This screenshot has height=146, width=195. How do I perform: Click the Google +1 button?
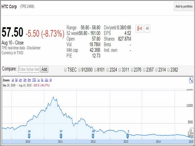pyautogui.click(x=139, y=29)
